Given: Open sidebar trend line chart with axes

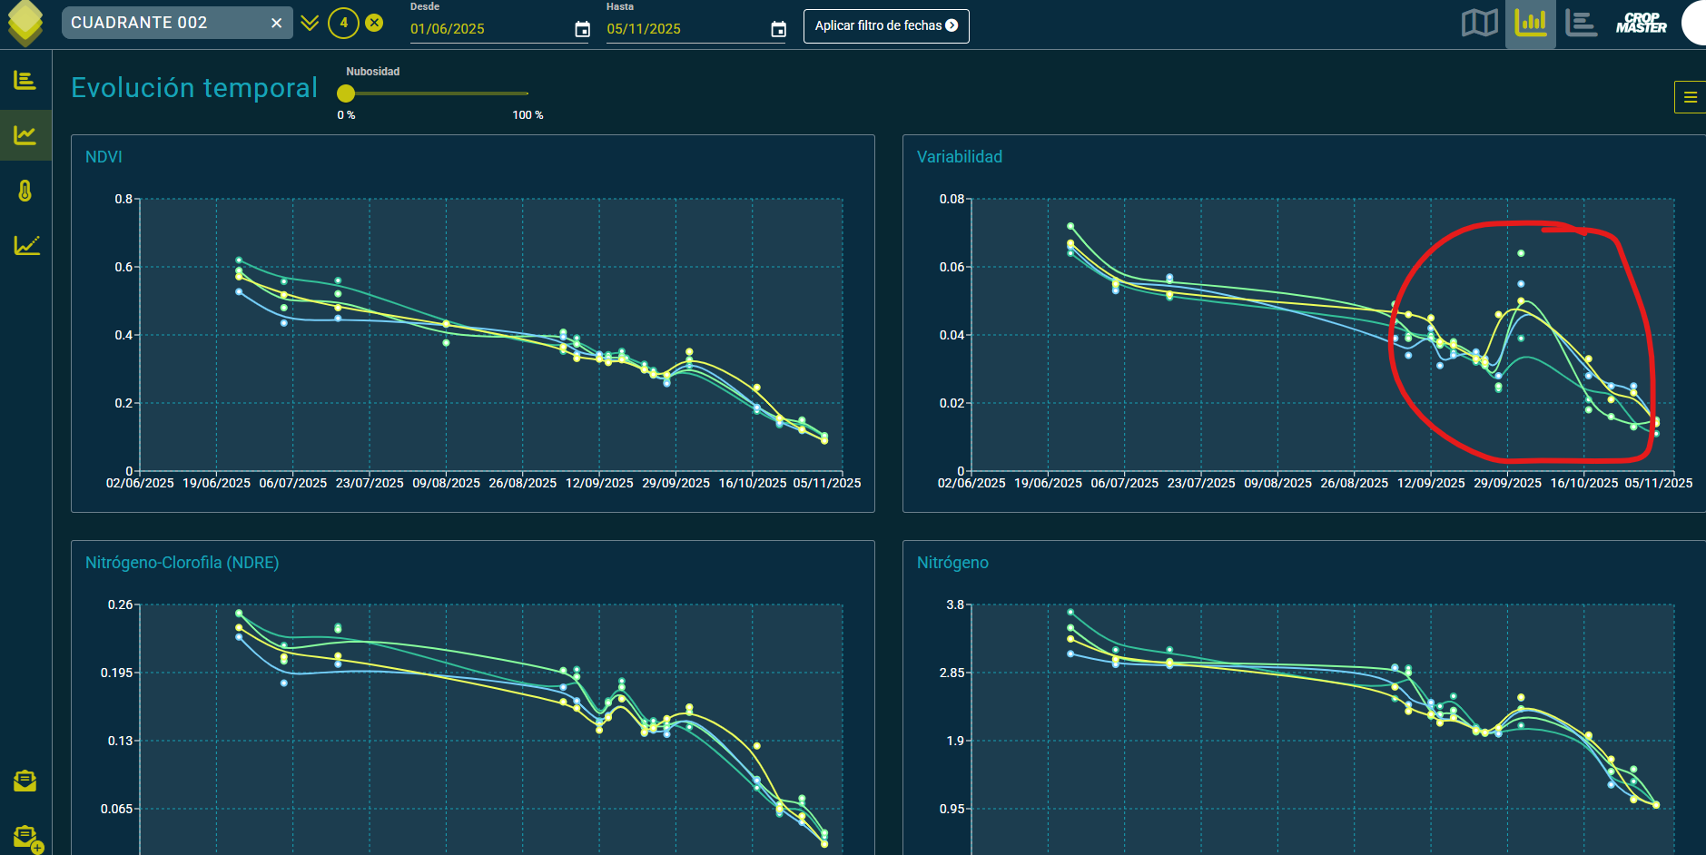Looking at the screenshot, I should 26,245.
